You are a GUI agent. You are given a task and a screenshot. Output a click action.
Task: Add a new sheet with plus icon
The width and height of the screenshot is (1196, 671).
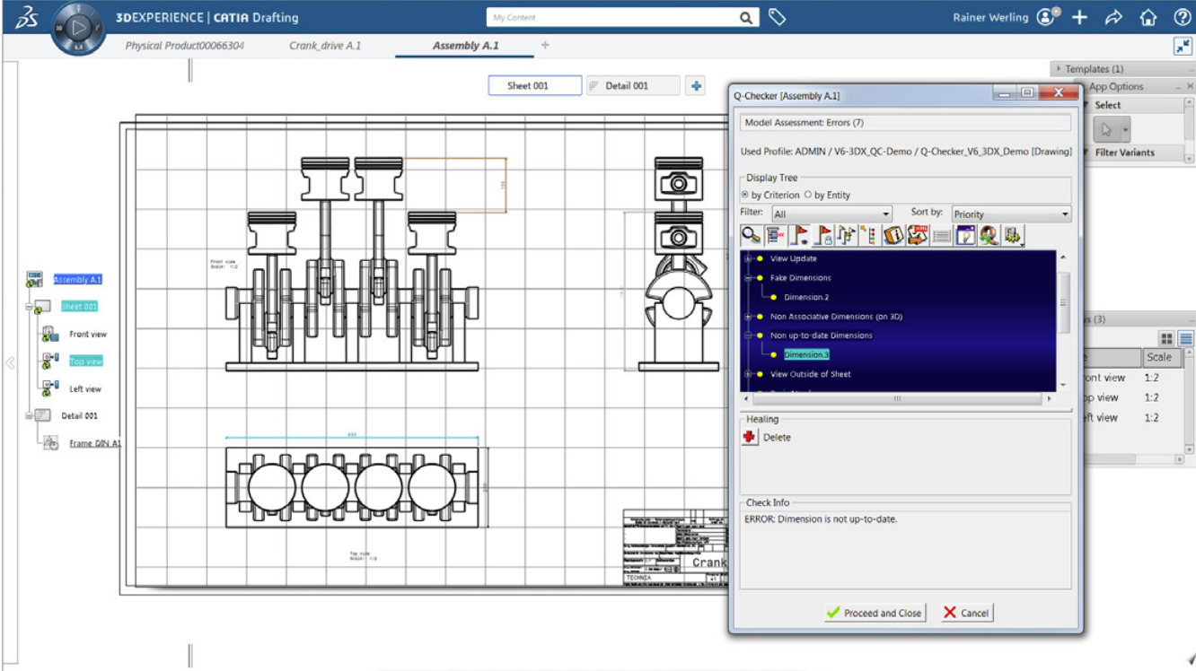[x=695, y=86]
